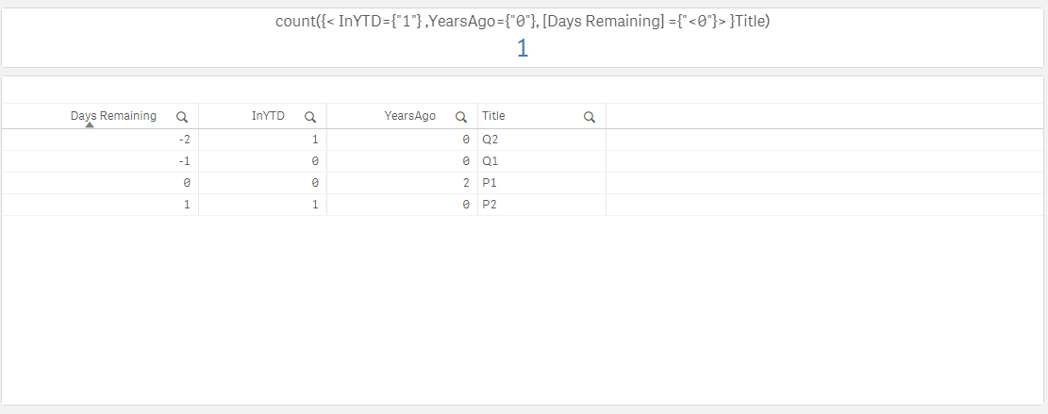Select the Q1 title cell
The width and height of the screenshot is (1048, 414).
point(491,161)
